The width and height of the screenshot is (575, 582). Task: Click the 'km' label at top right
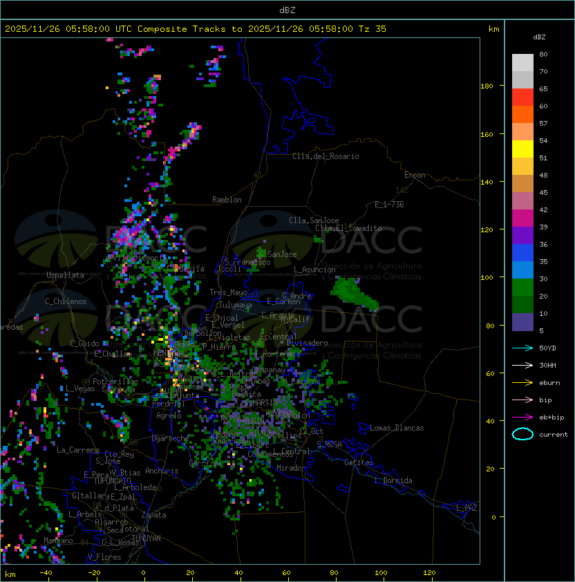493,29
